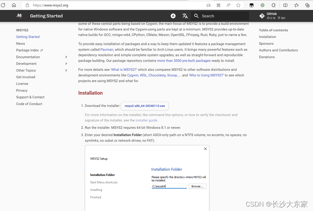Open the Privacy page
The height and width of the screenshot is (211, 313).
click(x=22, y=90)
